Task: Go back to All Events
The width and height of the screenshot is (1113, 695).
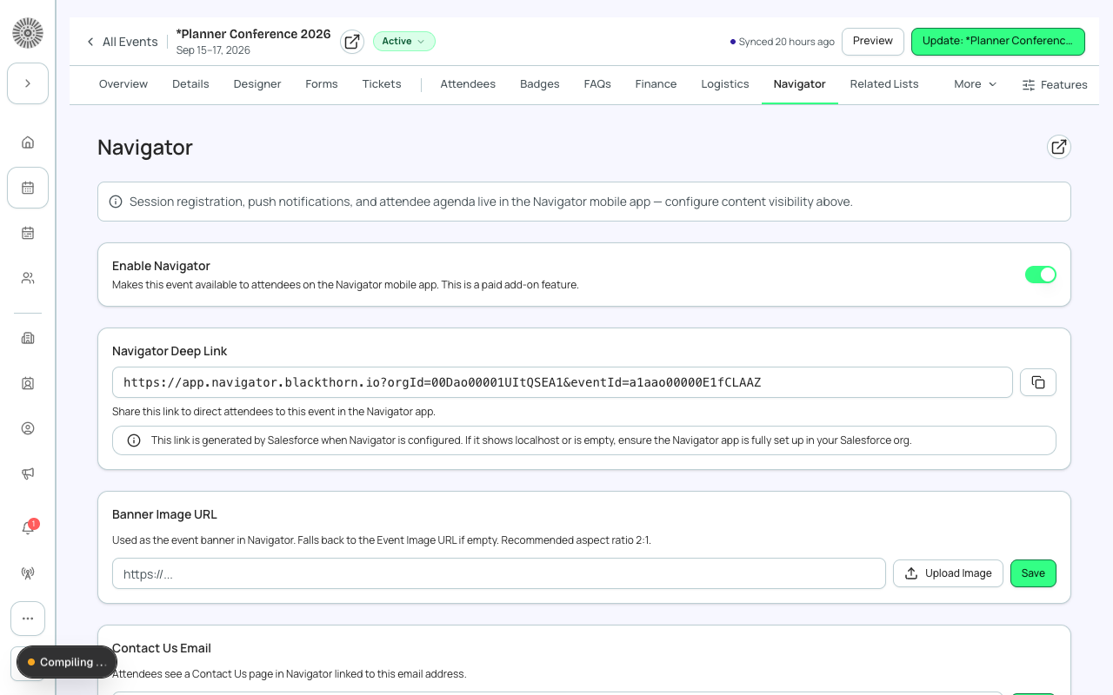Action: (x=122, y=42)
